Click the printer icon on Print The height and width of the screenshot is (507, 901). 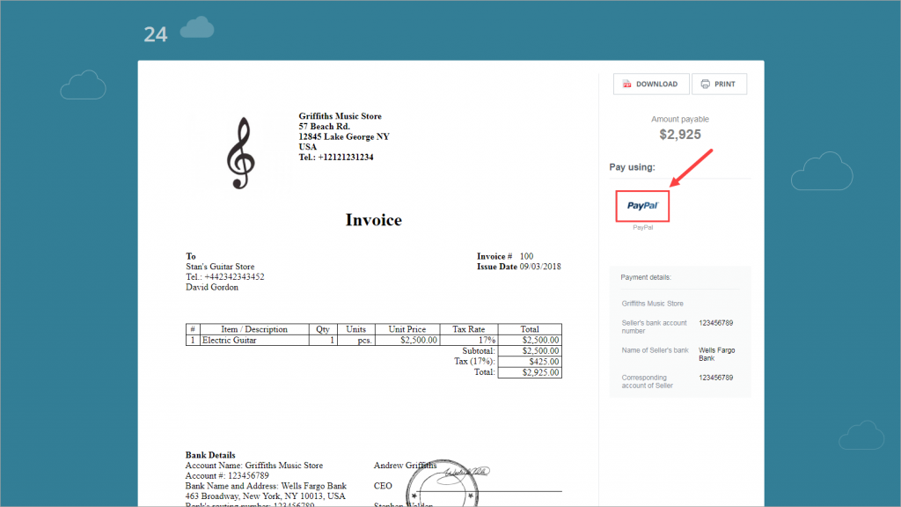tap(705, 84)
